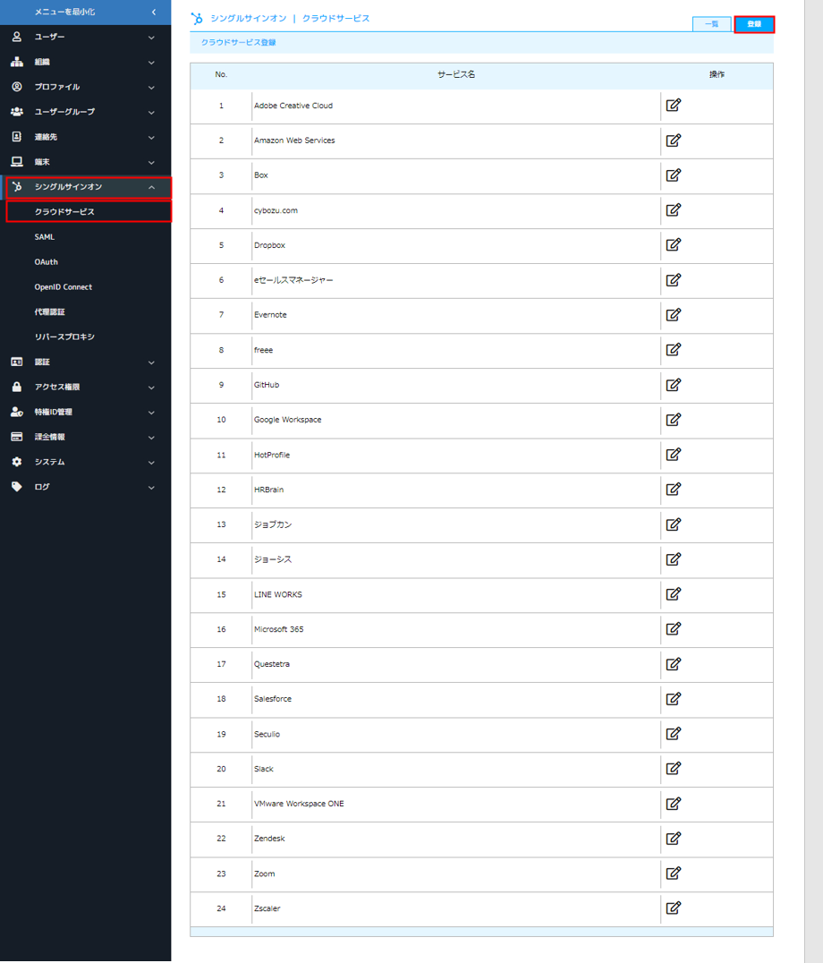Open edit for the Salesforce row

674,699
